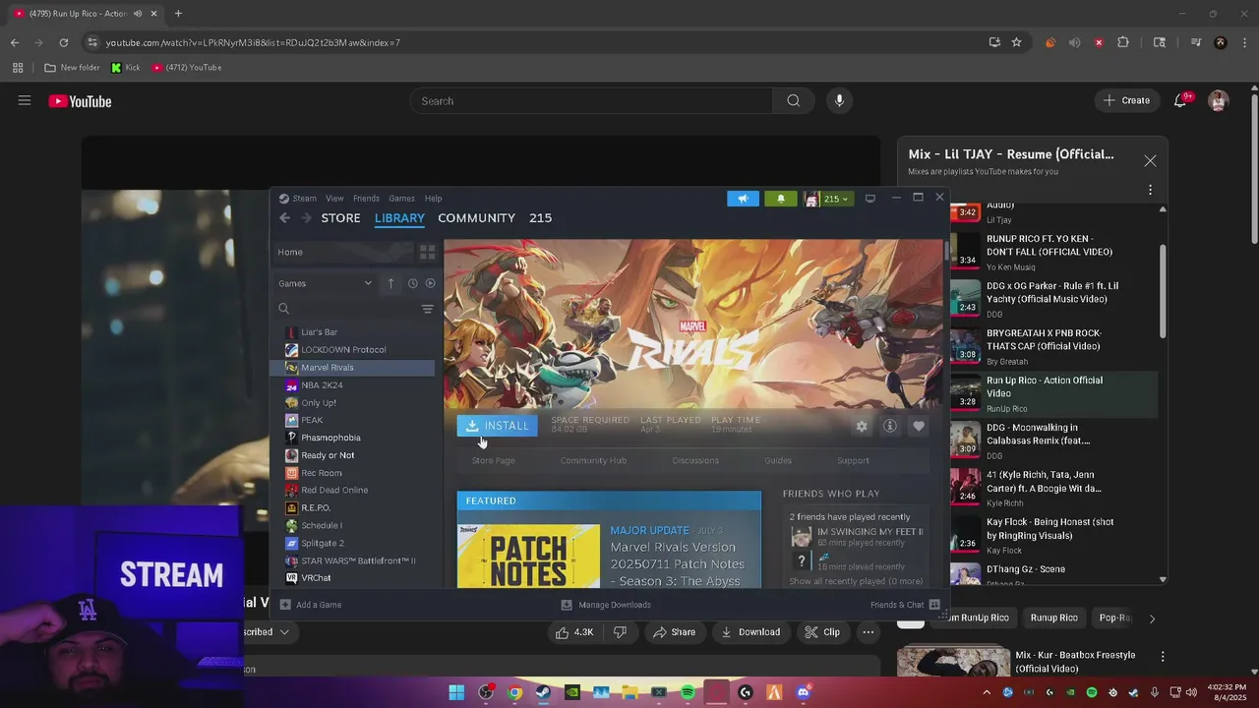Close the YouTube mix playlist panel
The height and width of the screenshot is (708, 1259).
click(x=1150, y=160)
